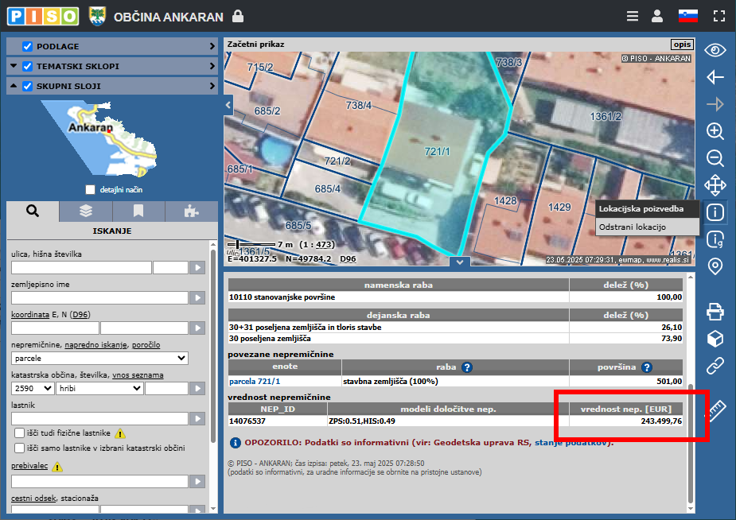Screen dimensions: 736x520
Task: Open the print map tool
Action: (715, 312)
